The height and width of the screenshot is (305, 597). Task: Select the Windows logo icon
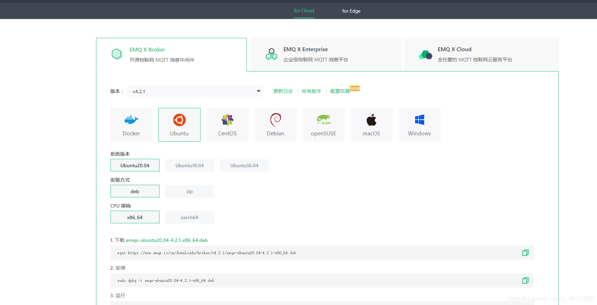420,120
